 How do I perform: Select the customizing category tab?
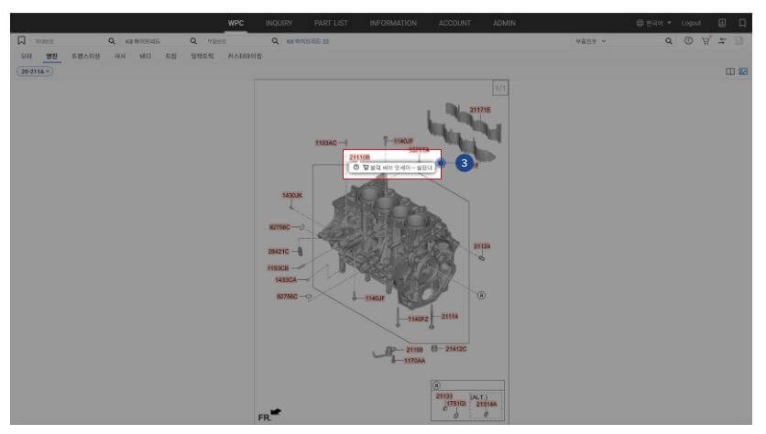pos(245,56)
